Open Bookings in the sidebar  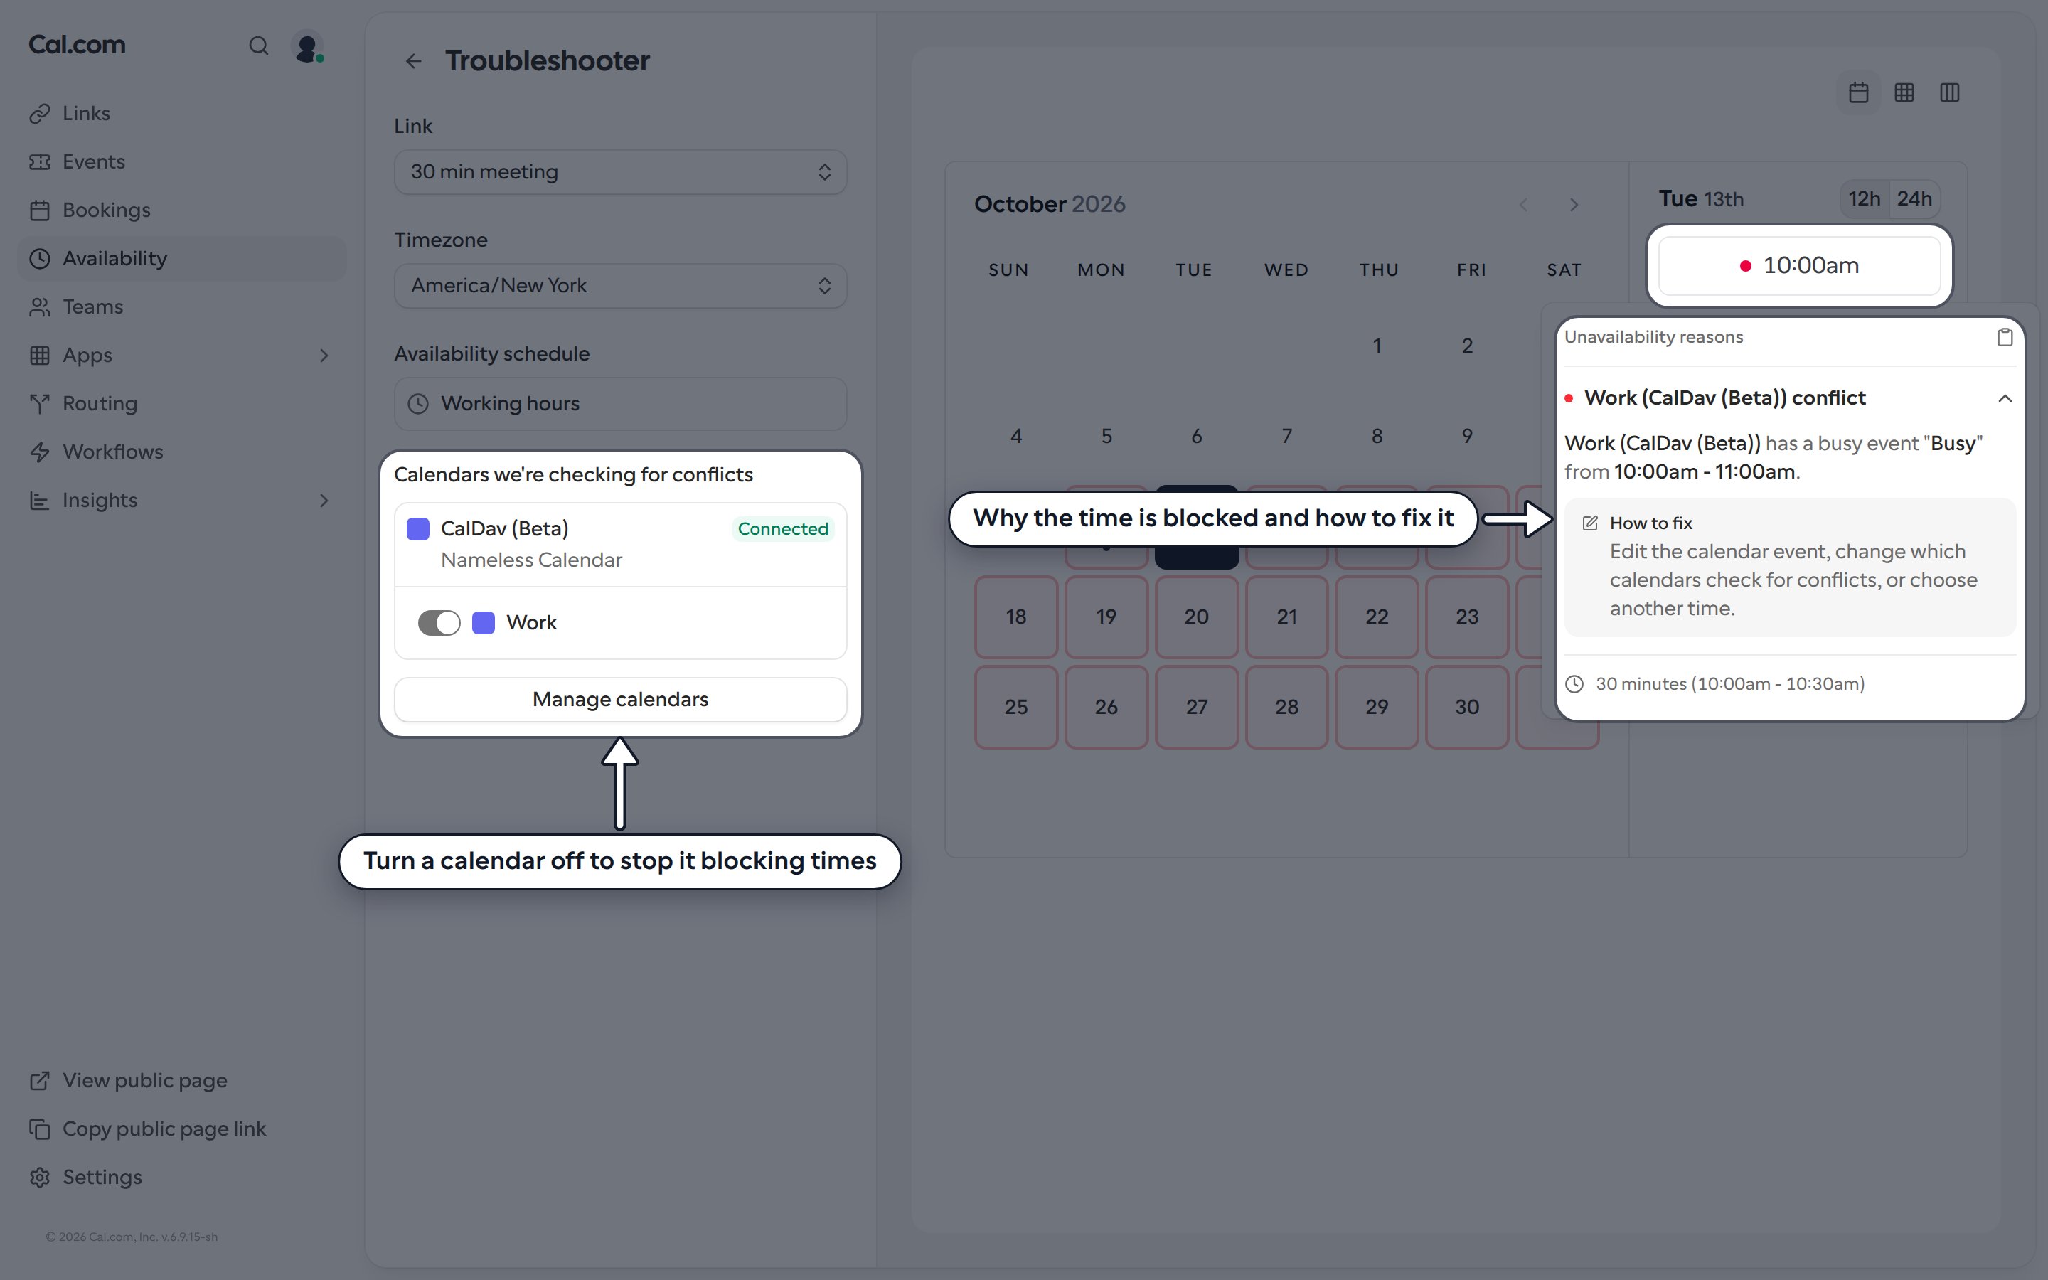pyautogui.click(x=182, y=210)
